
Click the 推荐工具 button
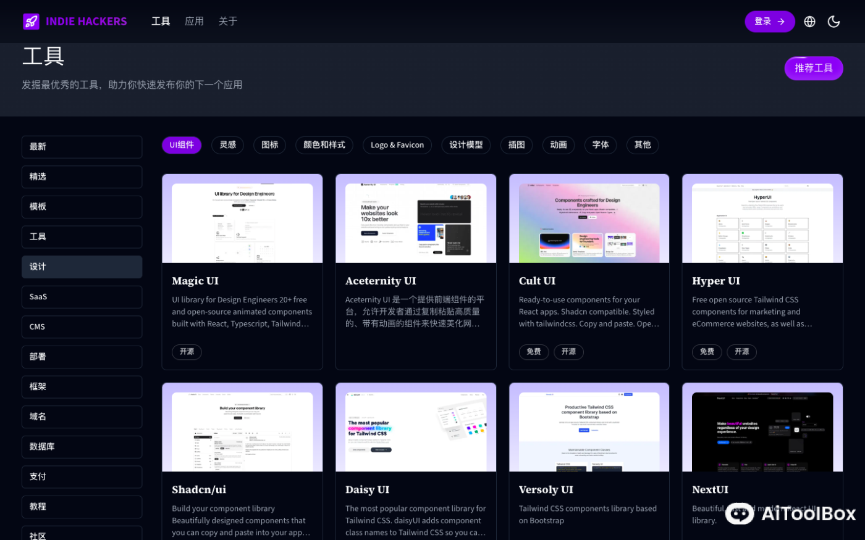pos(813,69)
